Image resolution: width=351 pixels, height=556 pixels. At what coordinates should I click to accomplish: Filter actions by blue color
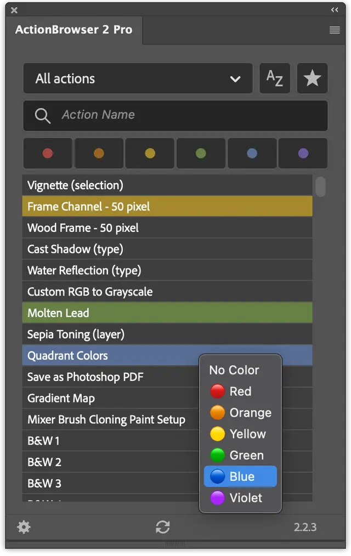pyautogui.click(x=252, y=153)
